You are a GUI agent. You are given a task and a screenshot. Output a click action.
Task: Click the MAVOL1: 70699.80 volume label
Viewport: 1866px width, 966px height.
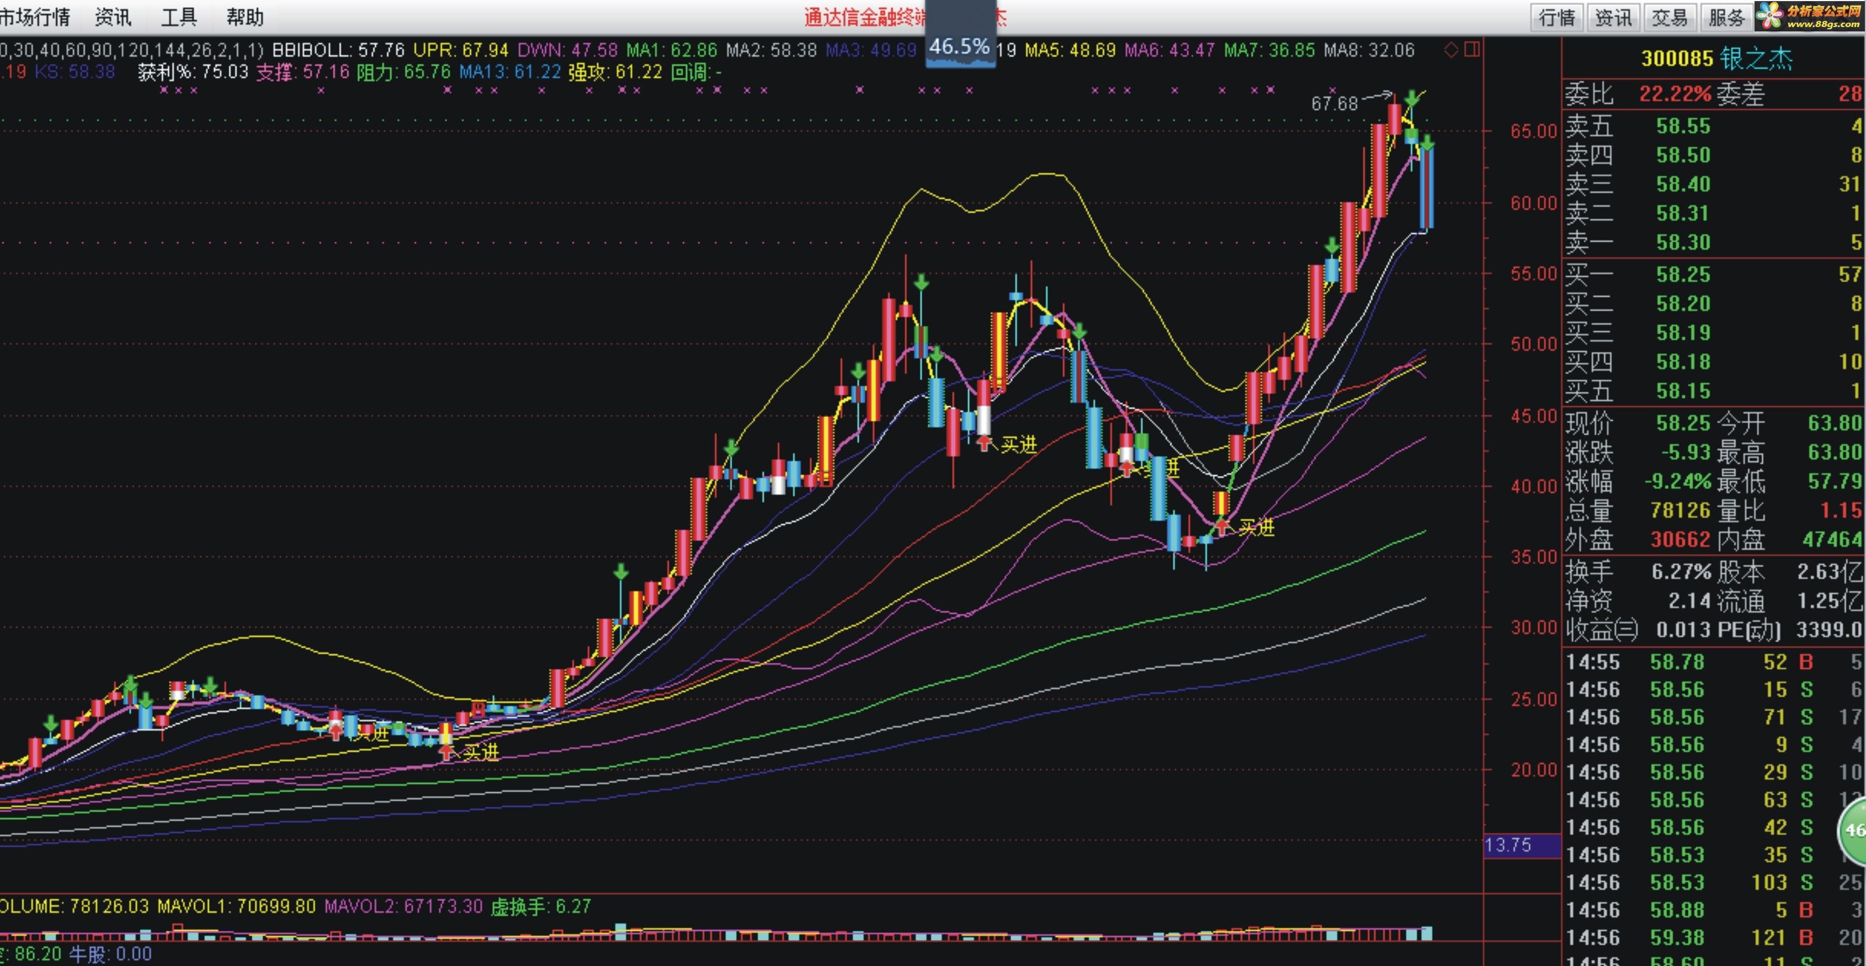(236, 906)
